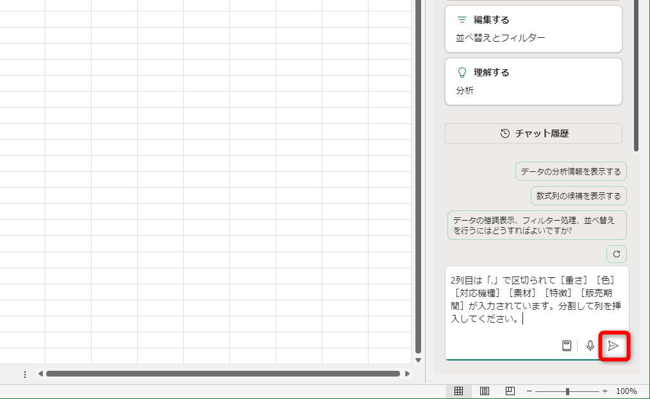Click the horizontal scrollbar's right arrow

408,373
